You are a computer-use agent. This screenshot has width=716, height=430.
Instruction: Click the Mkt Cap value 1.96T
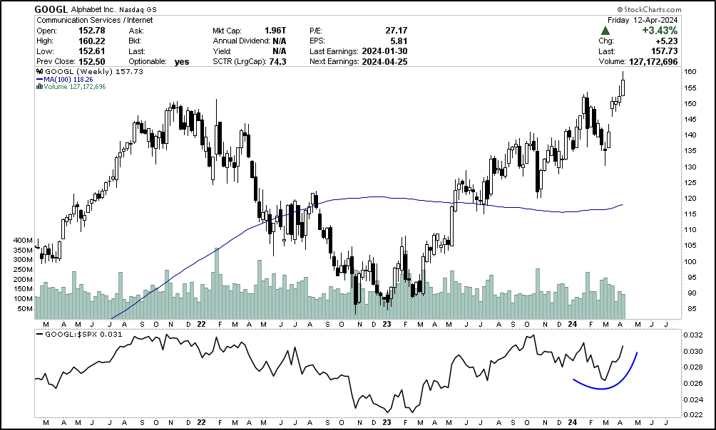click(x=275, y=31)
